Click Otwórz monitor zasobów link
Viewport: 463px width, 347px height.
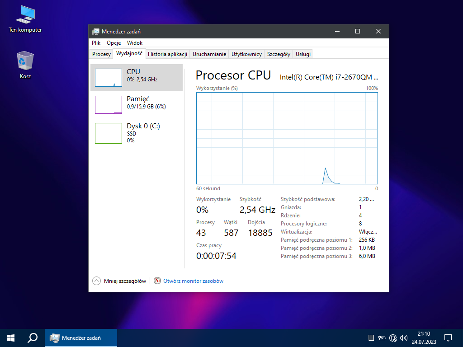[193, 281]
